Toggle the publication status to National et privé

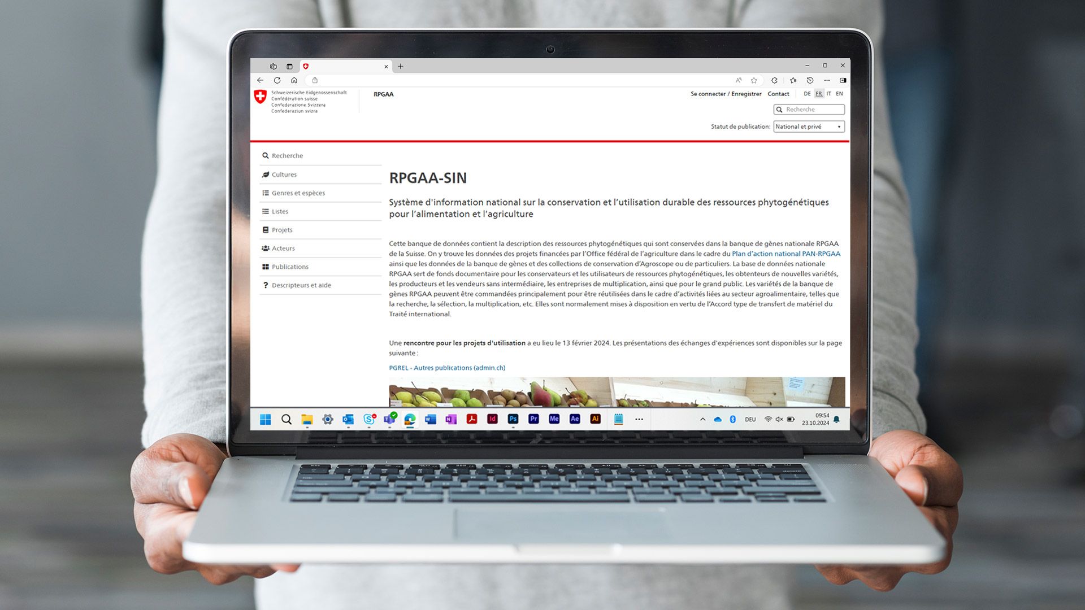click(x=809, y=127)
